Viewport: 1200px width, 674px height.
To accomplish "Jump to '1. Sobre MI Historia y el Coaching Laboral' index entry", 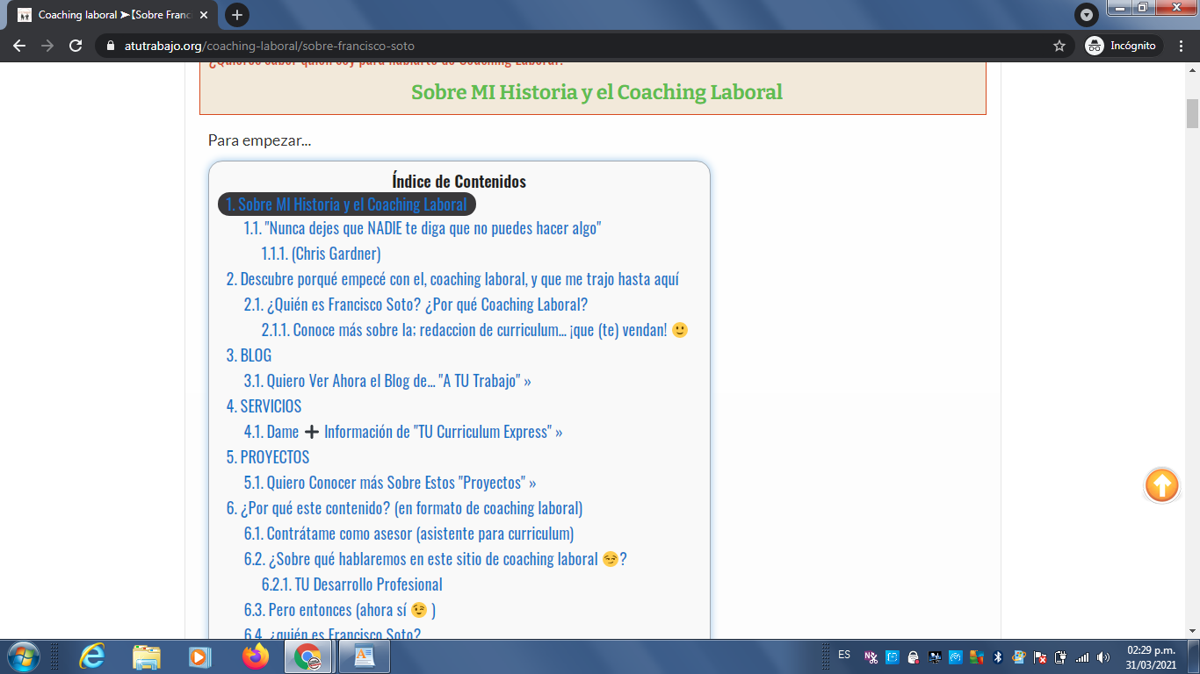I will (346, 204).
